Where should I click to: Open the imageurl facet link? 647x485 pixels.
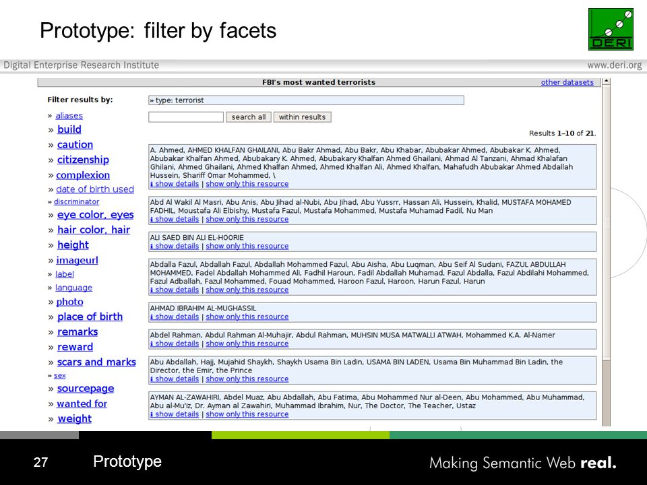pos(77,260)
